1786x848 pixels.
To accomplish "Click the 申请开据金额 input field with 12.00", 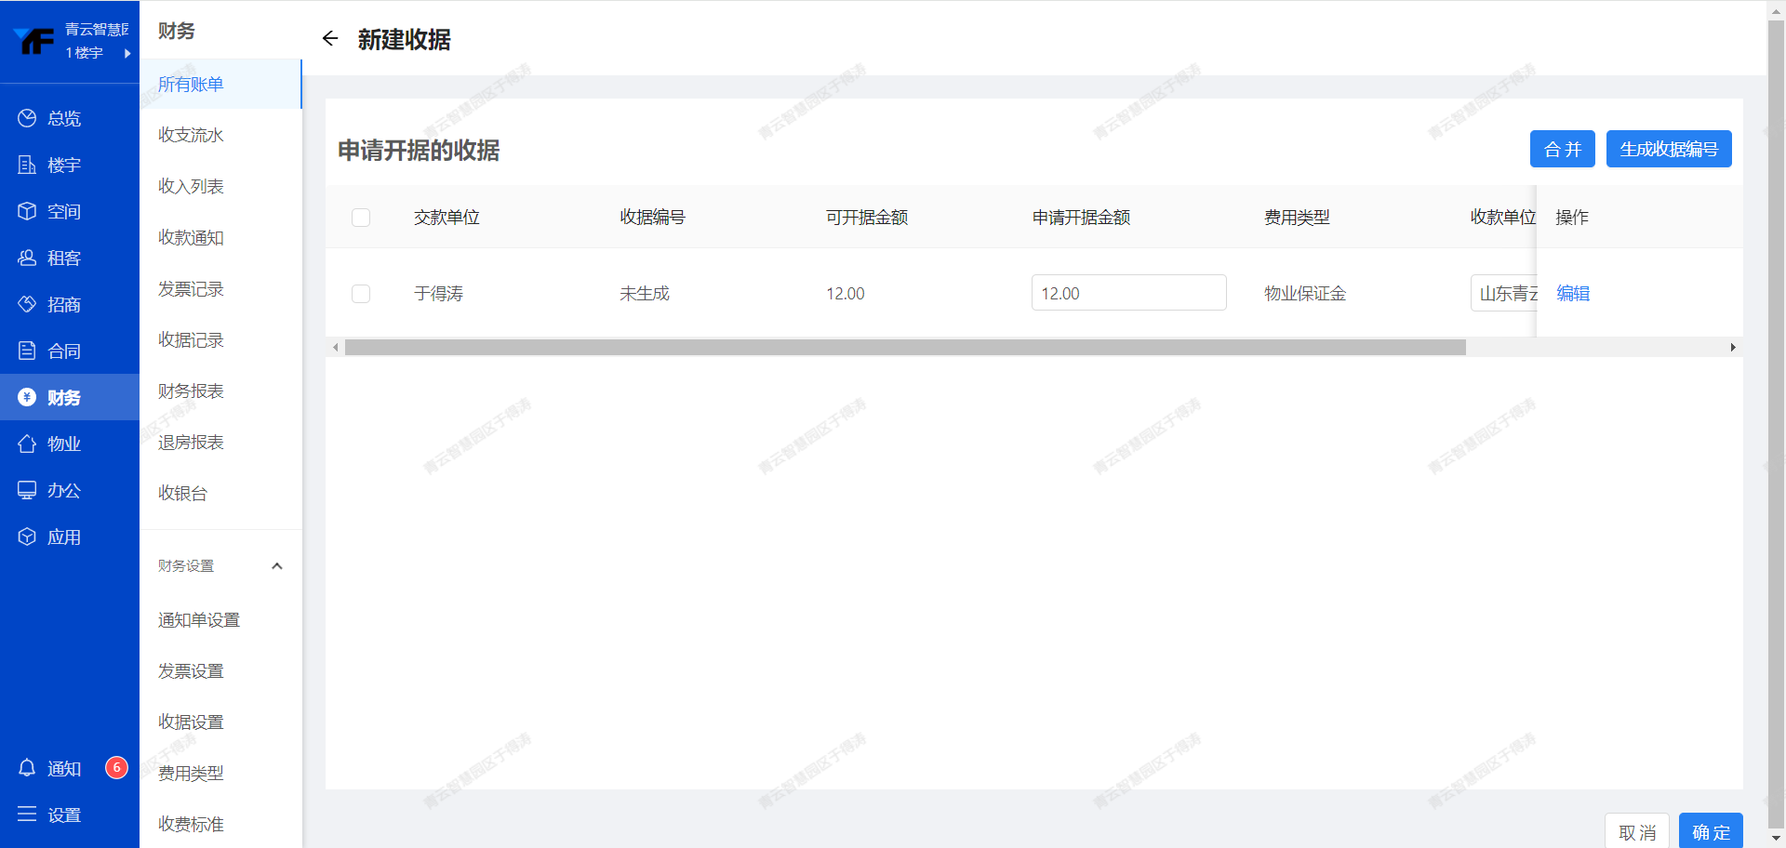I will [1127, 293].
